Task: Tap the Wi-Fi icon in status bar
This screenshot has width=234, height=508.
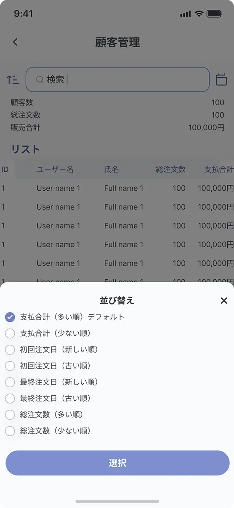Action: 199,14
